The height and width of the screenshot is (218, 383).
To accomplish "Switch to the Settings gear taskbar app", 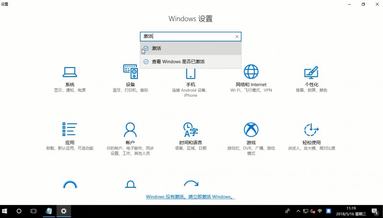I will [64, 211].
